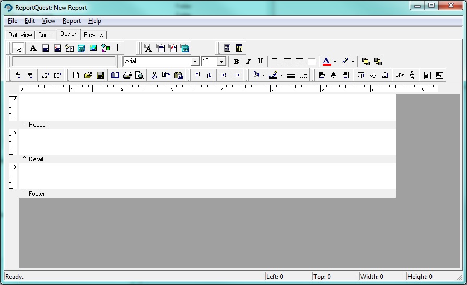Select the data-aware Calculator tool
The image size is (467, 285).
pyautogui.click(x=184, y=48)
